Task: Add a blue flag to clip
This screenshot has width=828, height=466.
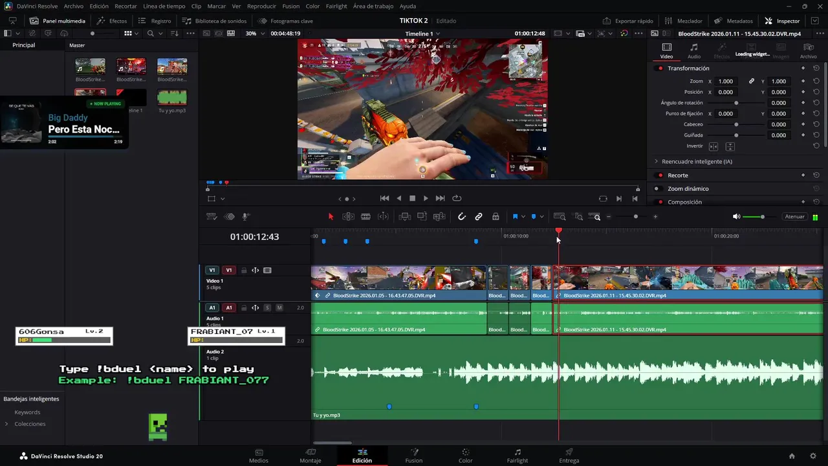Action: 516,217
